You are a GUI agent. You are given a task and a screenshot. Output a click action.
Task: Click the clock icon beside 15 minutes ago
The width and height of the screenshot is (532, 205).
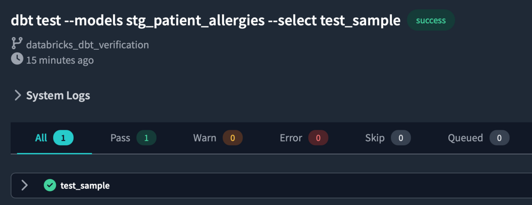17,59
